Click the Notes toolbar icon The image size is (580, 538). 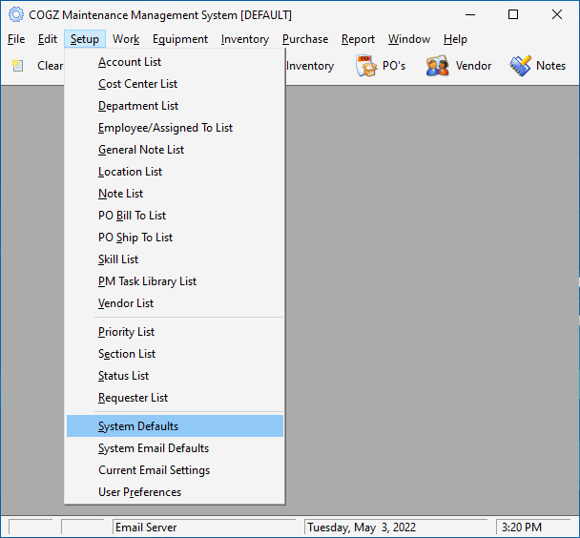(520, 66)
